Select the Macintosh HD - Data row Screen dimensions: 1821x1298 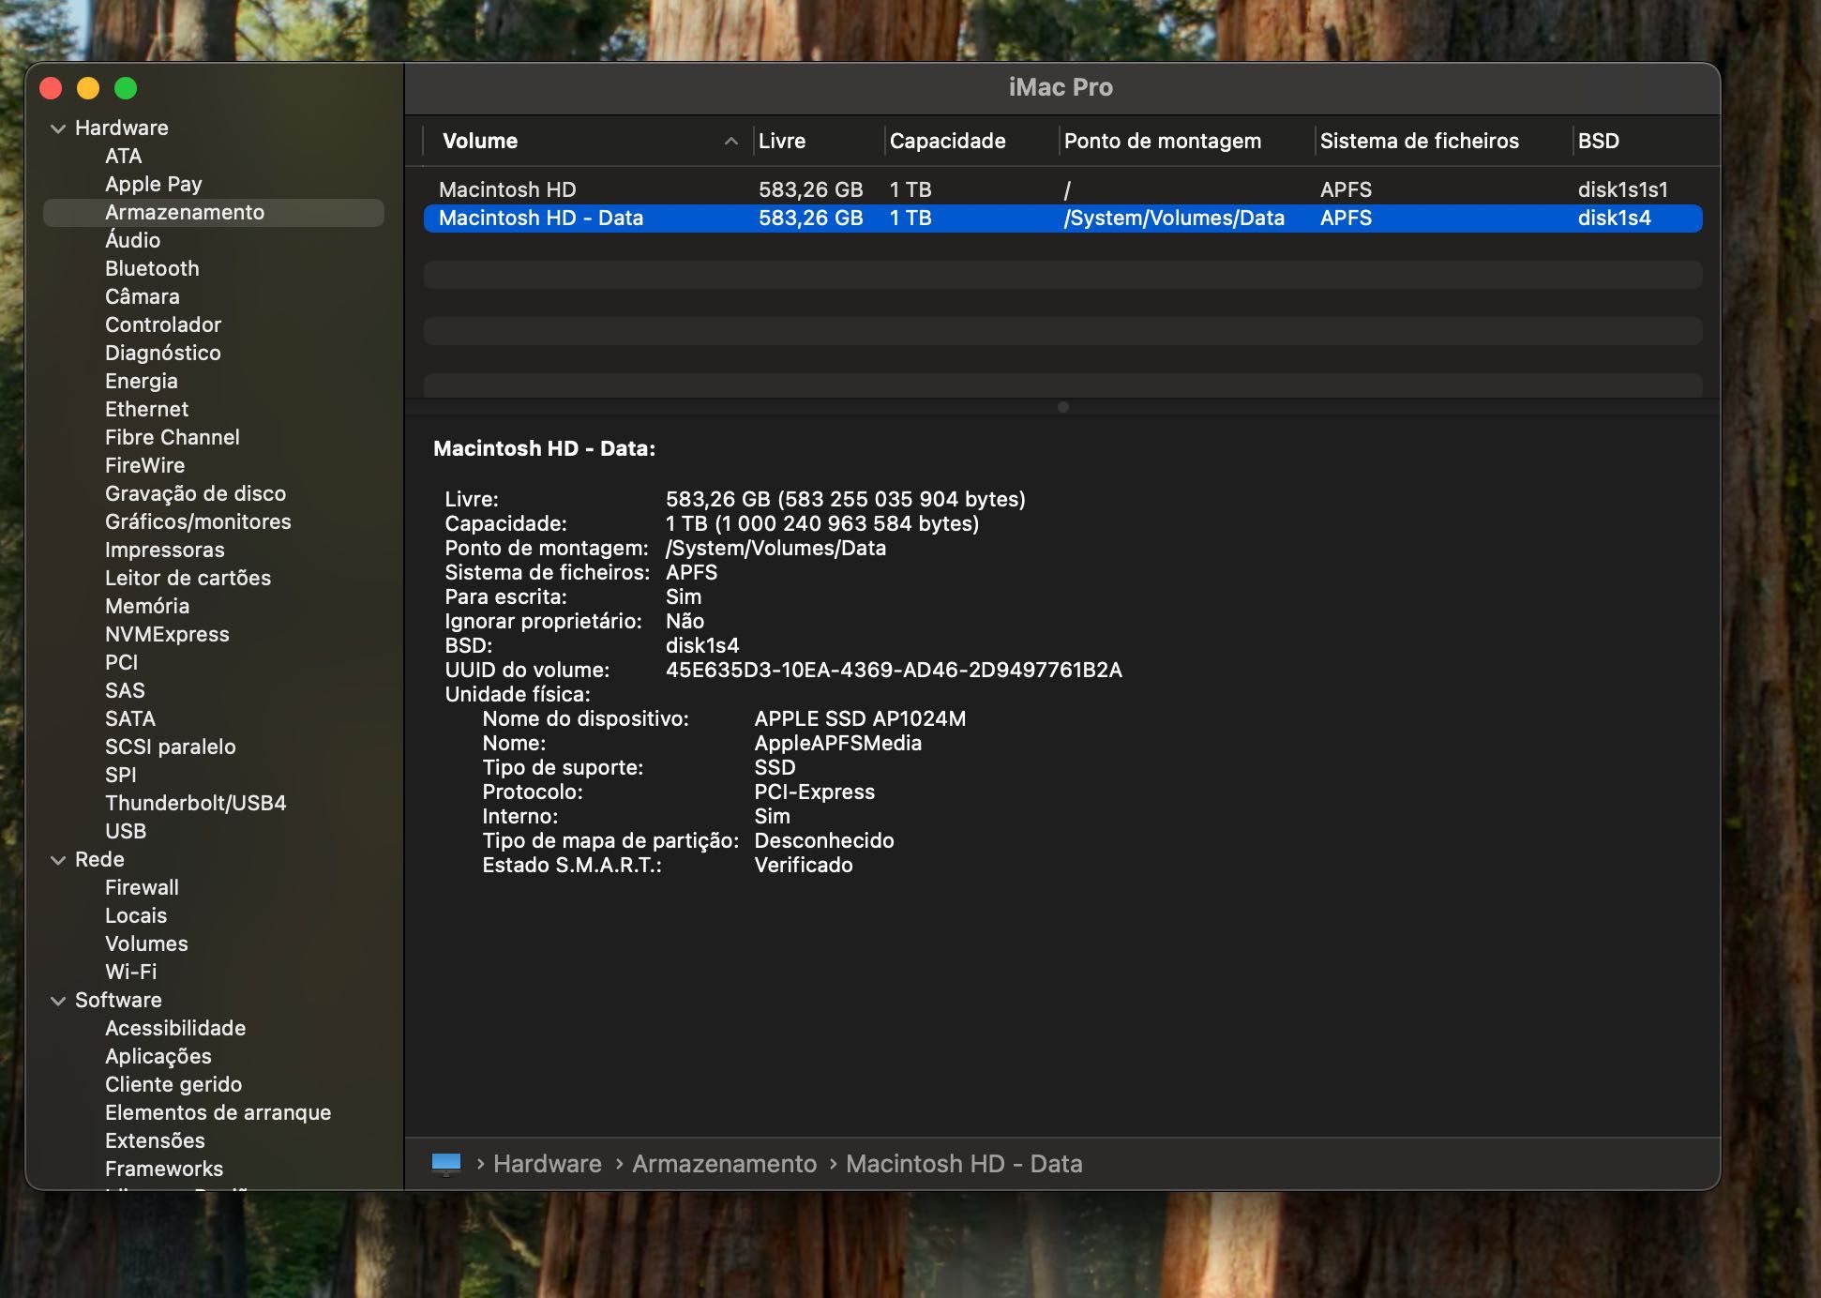1063,218
